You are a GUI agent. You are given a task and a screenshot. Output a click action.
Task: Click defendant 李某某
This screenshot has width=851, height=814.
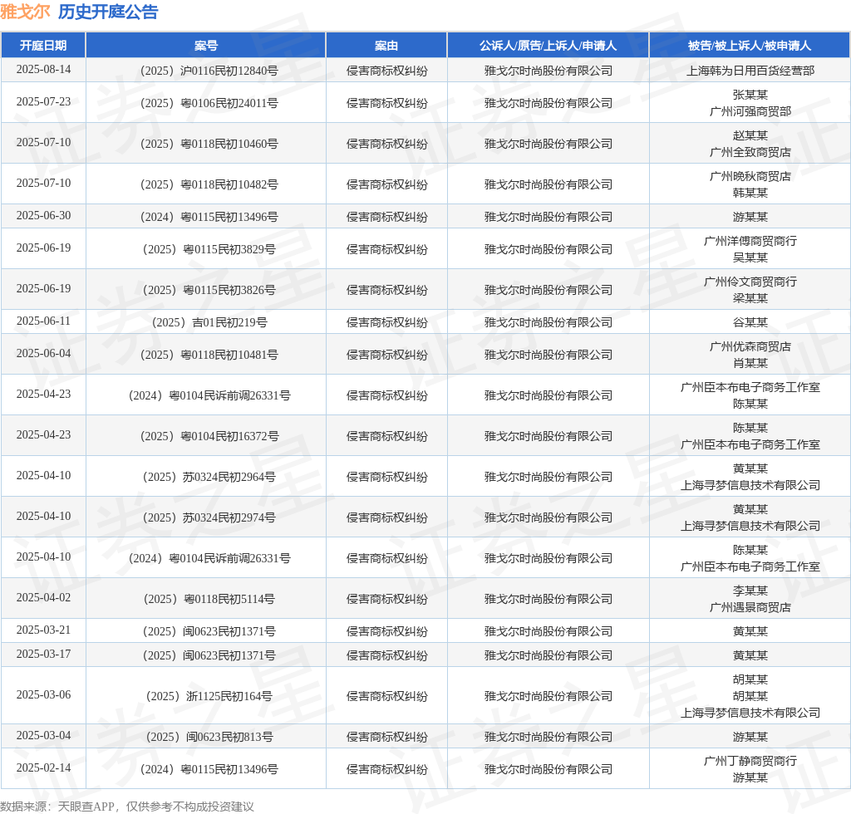750,591
